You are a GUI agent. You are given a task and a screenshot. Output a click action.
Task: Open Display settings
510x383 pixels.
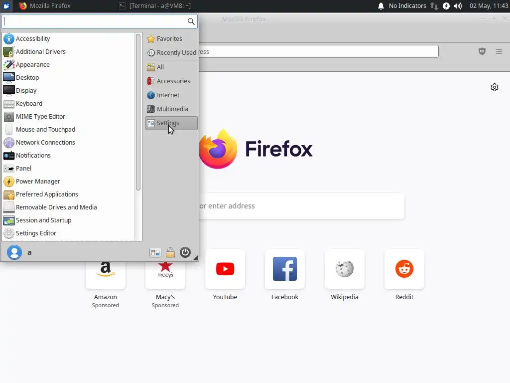click(x=68, y=91)
